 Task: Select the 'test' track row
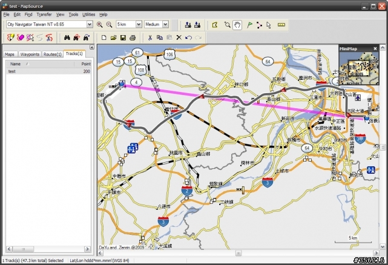(48, 71)
